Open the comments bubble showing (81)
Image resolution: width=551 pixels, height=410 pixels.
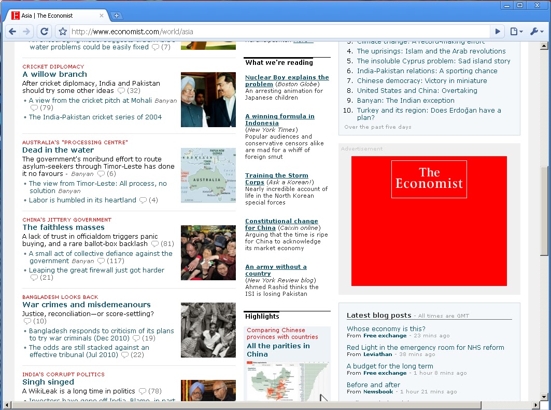154,244
